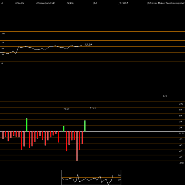Click the 70 level label on RSI axis
Image resolution: width=185 pixels, height=185 pixels.
click(x=3, y=43)
